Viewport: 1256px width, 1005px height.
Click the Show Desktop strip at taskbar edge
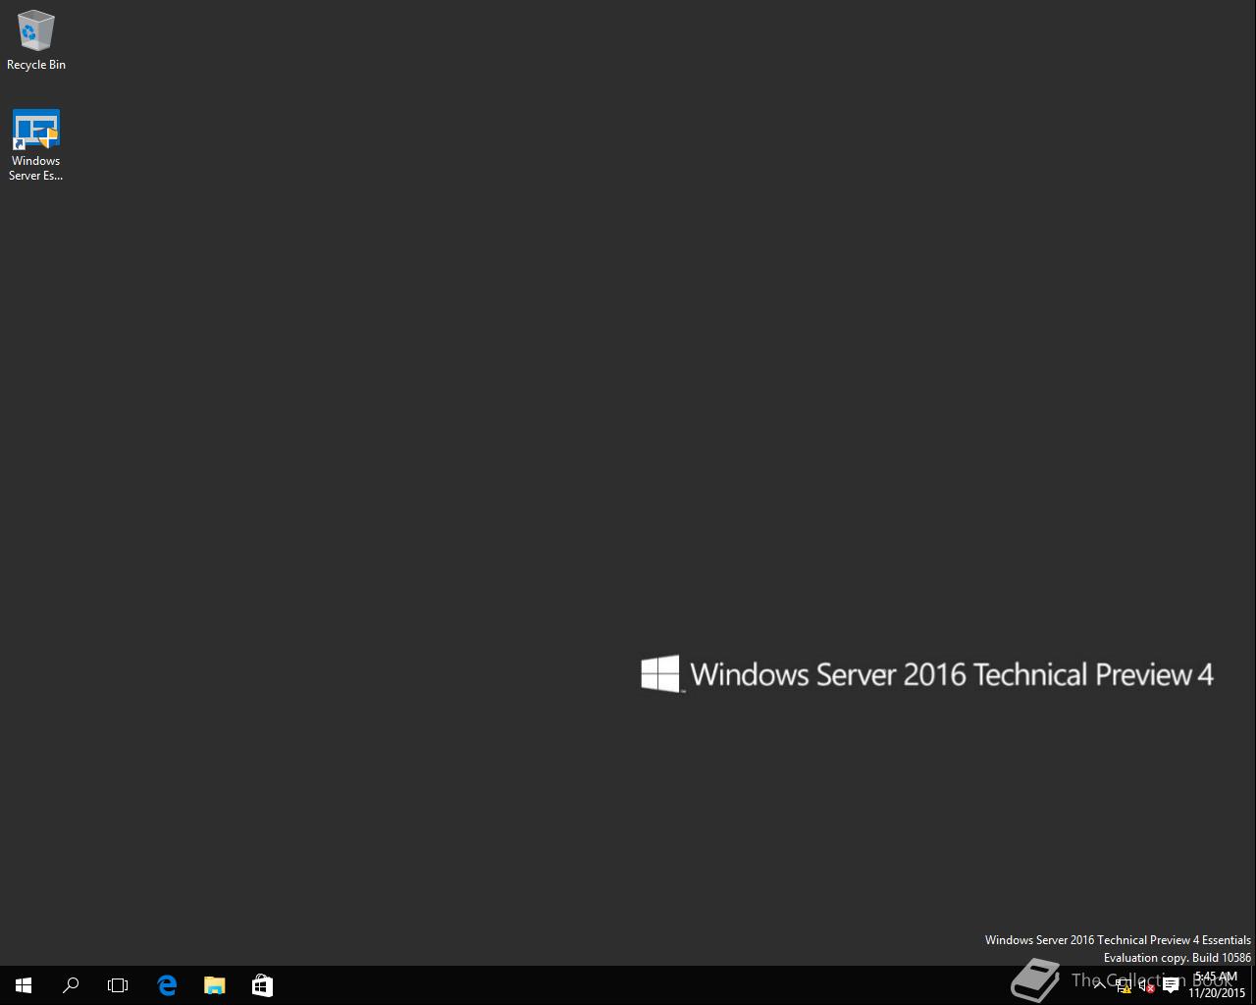click(x=1253, y=985)
